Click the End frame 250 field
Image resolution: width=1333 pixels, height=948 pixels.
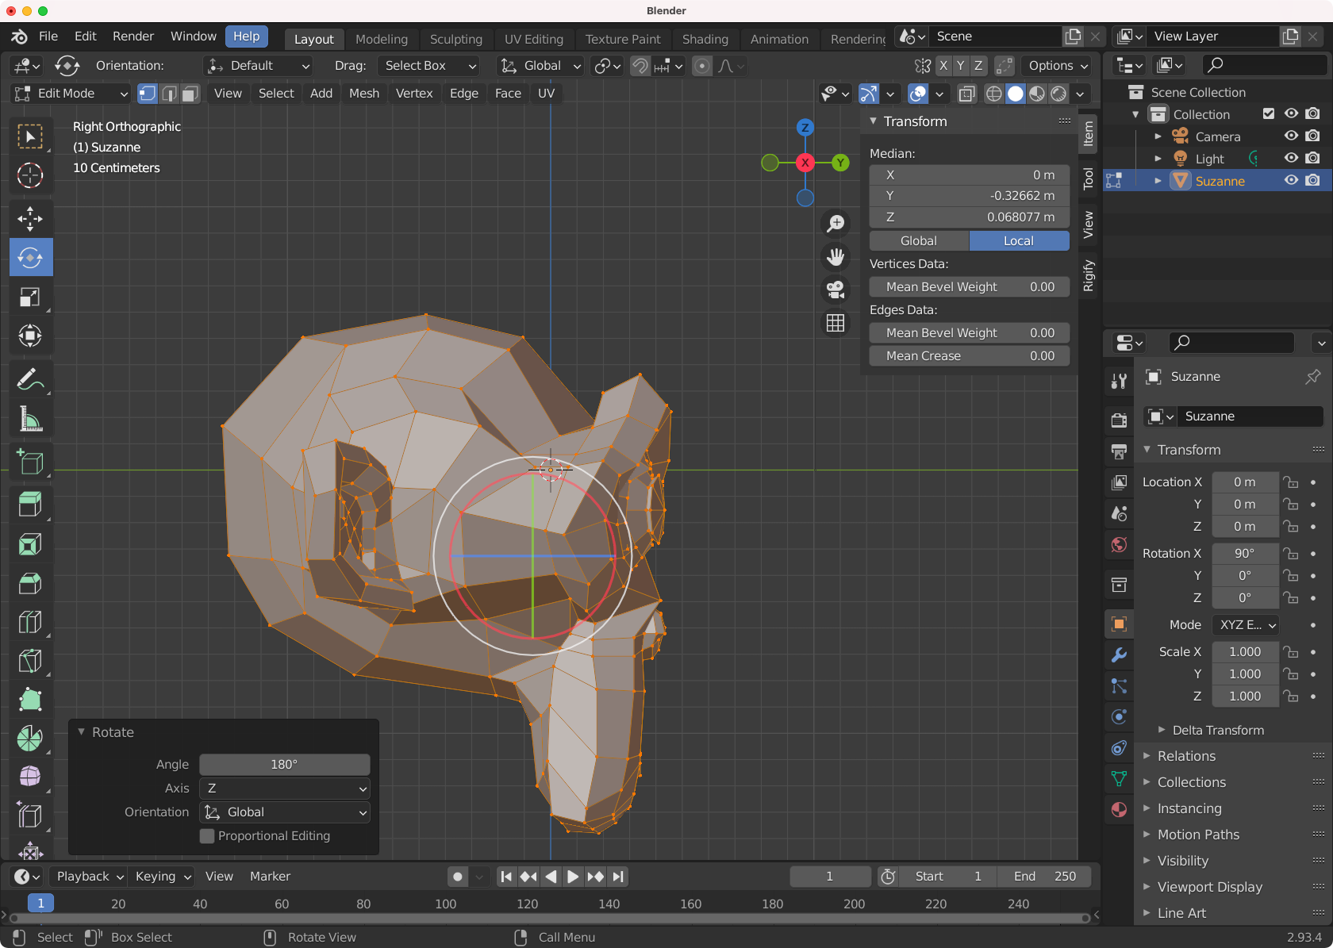click(1045, 877)
